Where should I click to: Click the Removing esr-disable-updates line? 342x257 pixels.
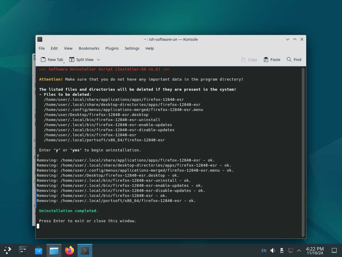click(121, 191)
